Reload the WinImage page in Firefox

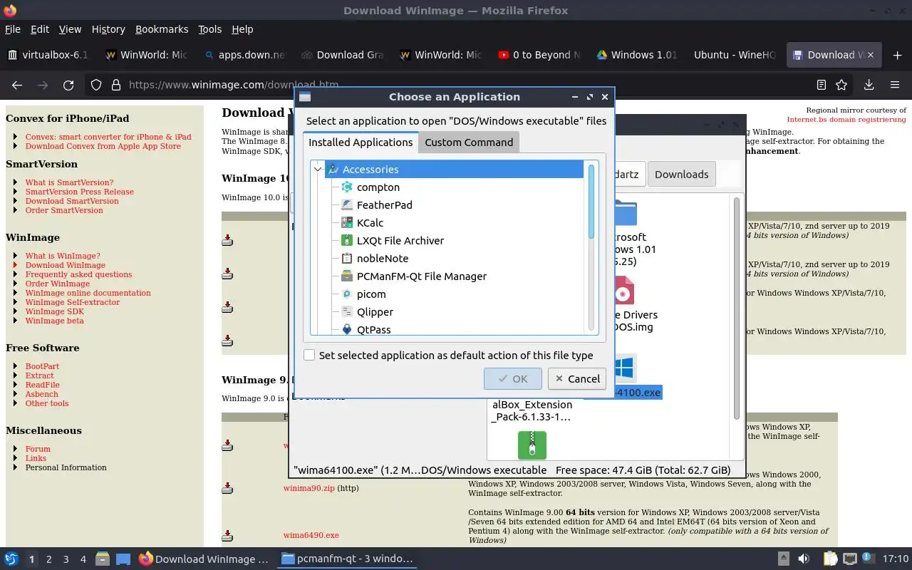click(68, 85)
